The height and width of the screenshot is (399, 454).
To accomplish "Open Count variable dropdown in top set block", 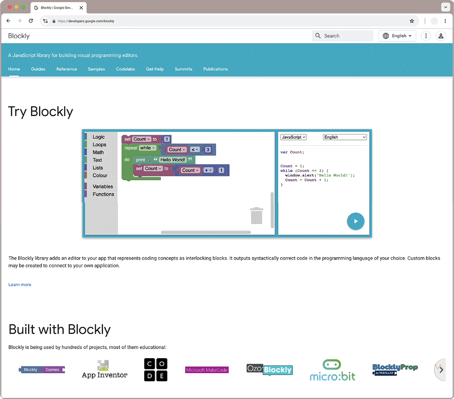I will point(141,139).
